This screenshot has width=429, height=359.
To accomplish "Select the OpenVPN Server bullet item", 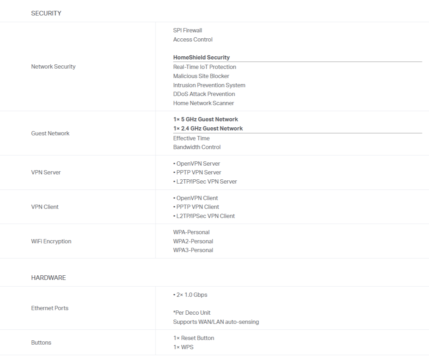I will click(x=197, y=164).
